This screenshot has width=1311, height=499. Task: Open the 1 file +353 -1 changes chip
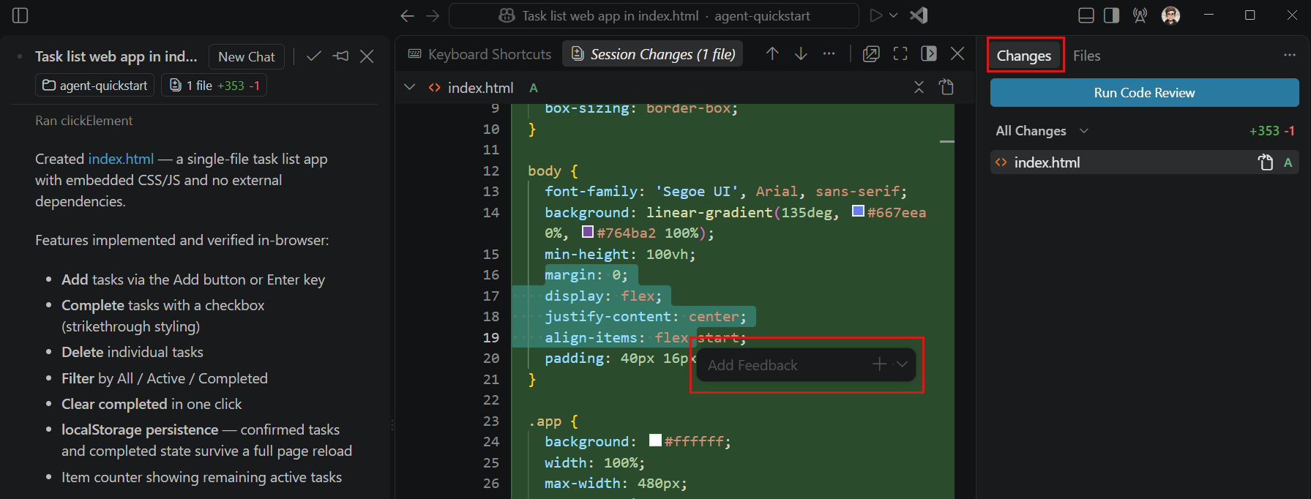[214, 86]
